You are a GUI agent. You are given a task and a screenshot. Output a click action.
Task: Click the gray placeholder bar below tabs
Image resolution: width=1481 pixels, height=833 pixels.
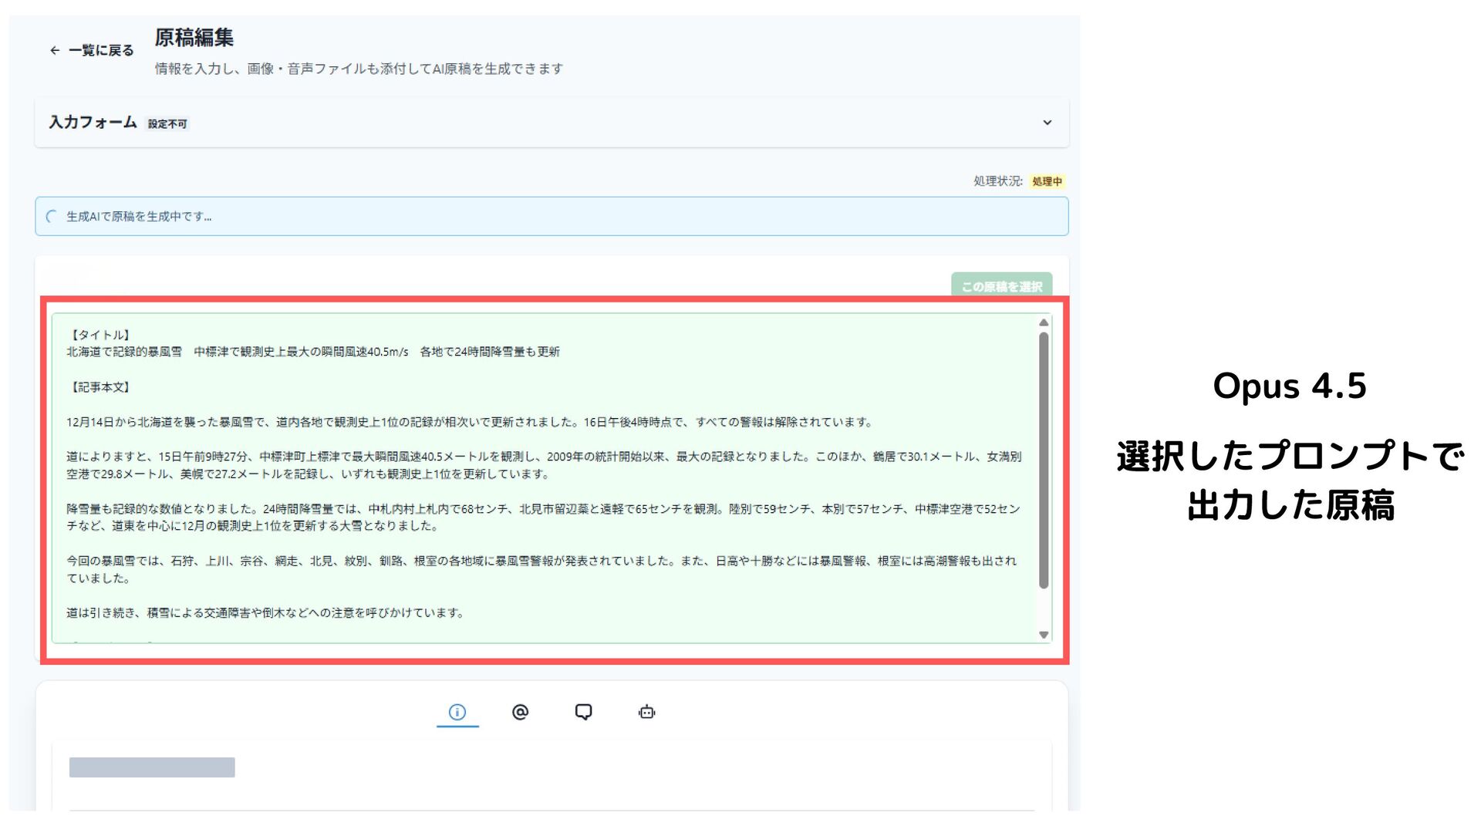click(152, 767)
